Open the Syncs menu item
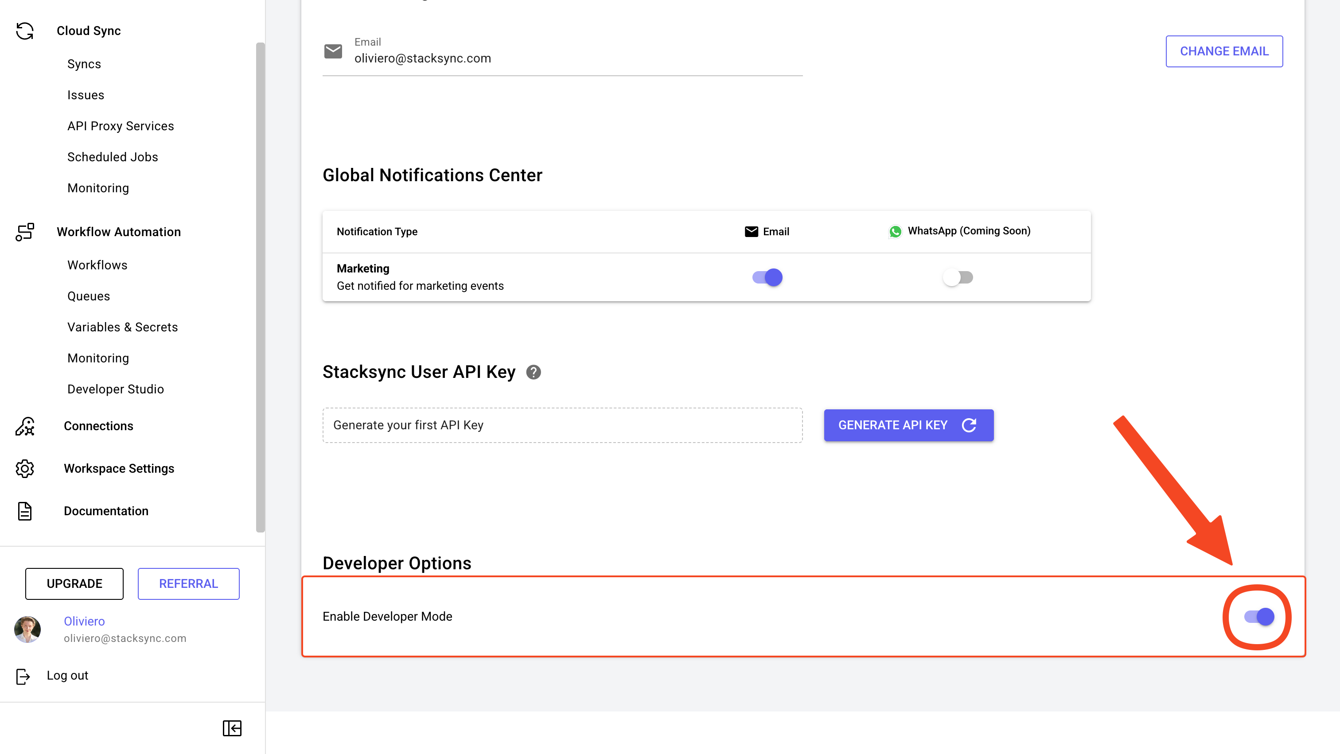1340x754 pixels. point(84,64)
